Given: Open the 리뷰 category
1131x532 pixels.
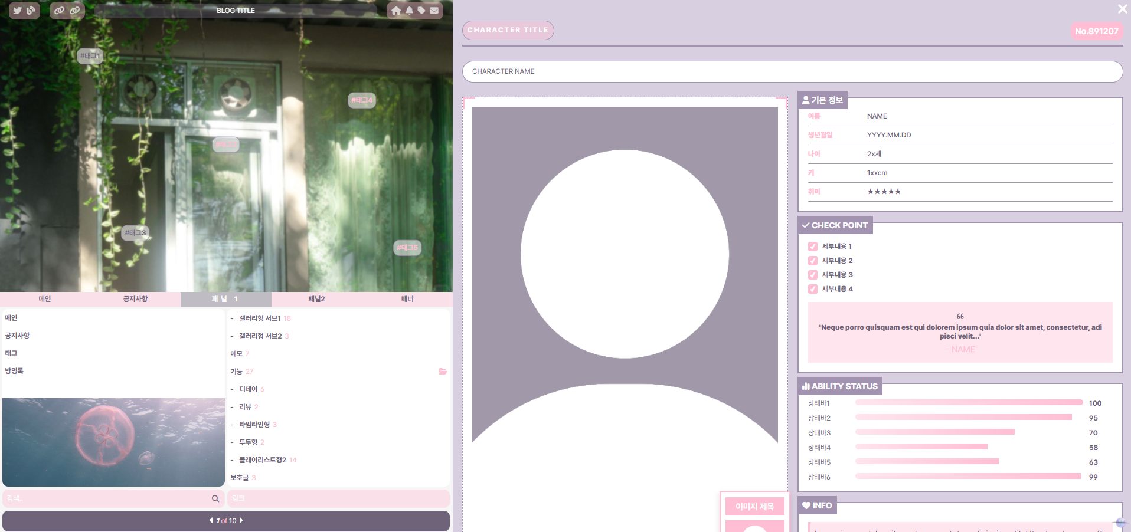Looking at the screenshot, I should (x=245, y=407).
